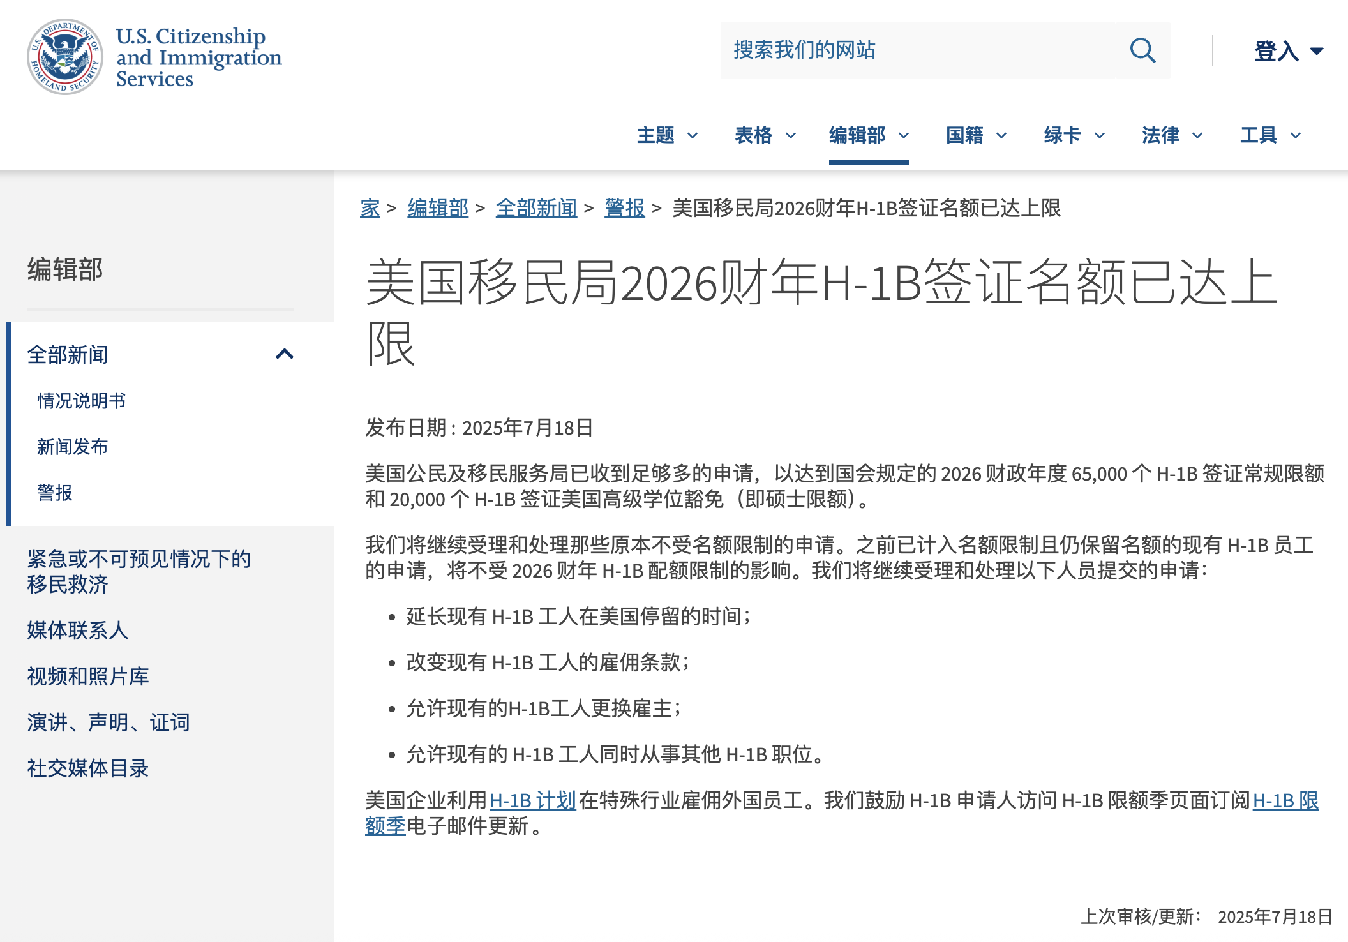Open the 登入 login dropdown
This screenshot has height=942, width=1348.
1288,51
